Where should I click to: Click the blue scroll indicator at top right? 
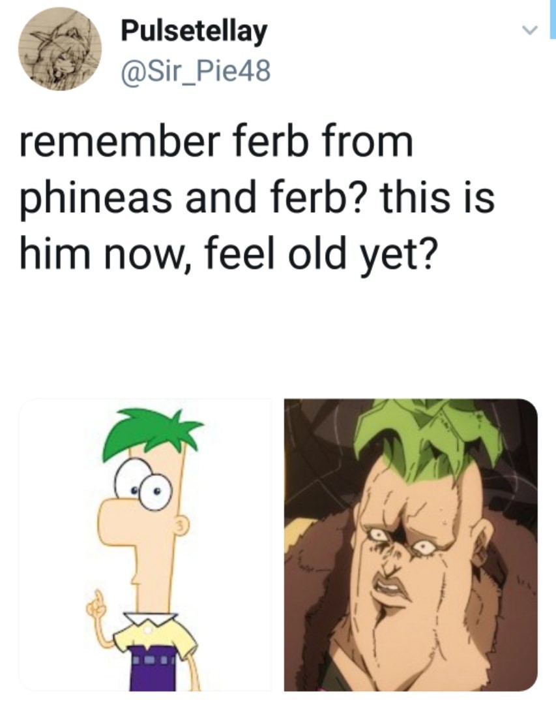(x=551, y=13)
